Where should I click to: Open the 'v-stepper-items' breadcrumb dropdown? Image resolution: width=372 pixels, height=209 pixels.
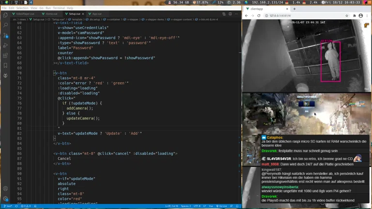click(153, 19)
